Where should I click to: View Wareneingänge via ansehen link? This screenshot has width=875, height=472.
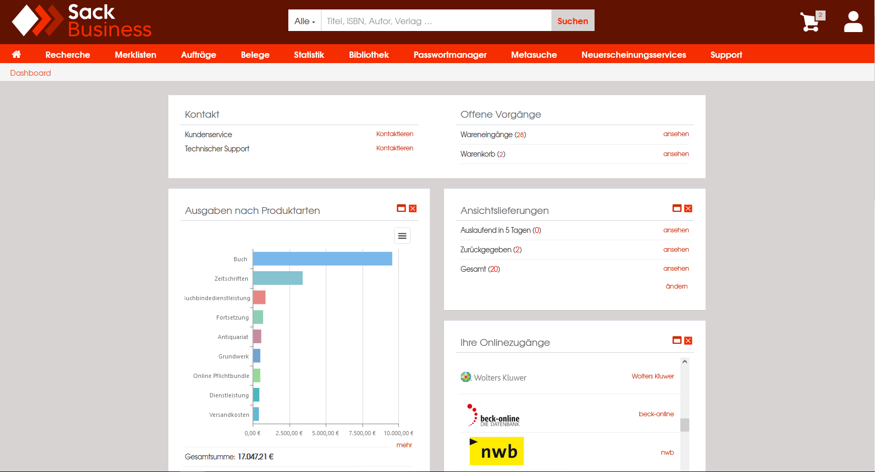coord(676,134)
